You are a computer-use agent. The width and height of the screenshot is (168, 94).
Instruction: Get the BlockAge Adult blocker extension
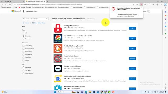click(132, 28)
